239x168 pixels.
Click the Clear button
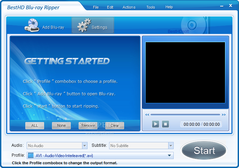coord(115,125)
